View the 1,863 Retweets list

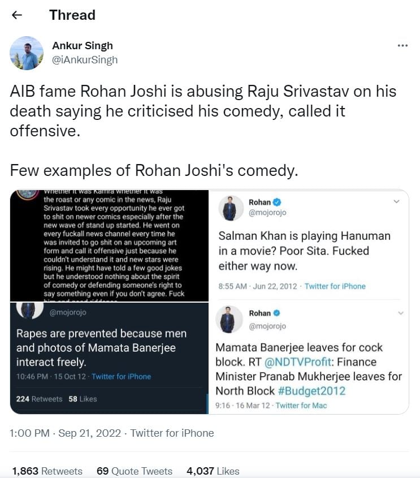47,471
